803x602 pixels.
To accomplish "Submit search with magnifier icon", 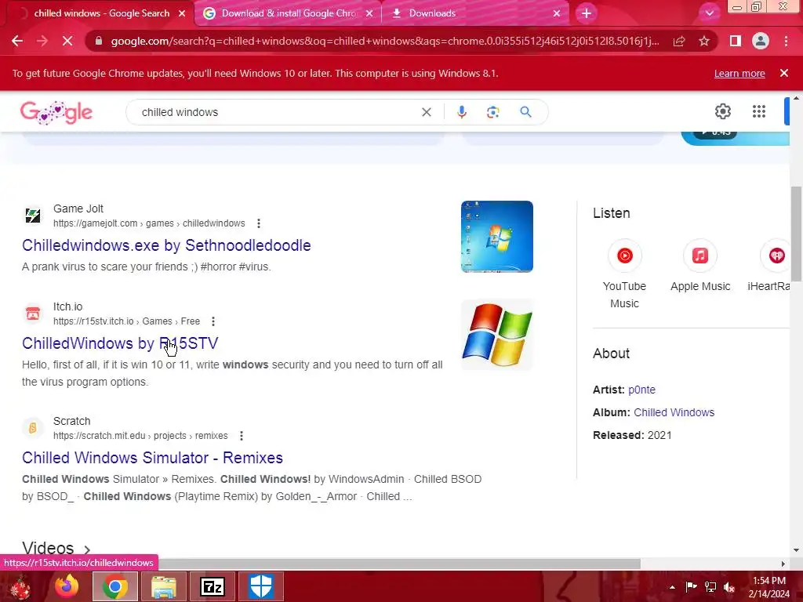I will click(x=525, y=112).
